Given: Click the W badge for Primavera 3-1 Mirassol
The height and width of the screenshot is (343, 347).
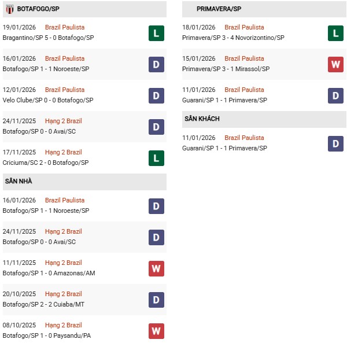Looking at the screenshot, I should tap(335, 64).
